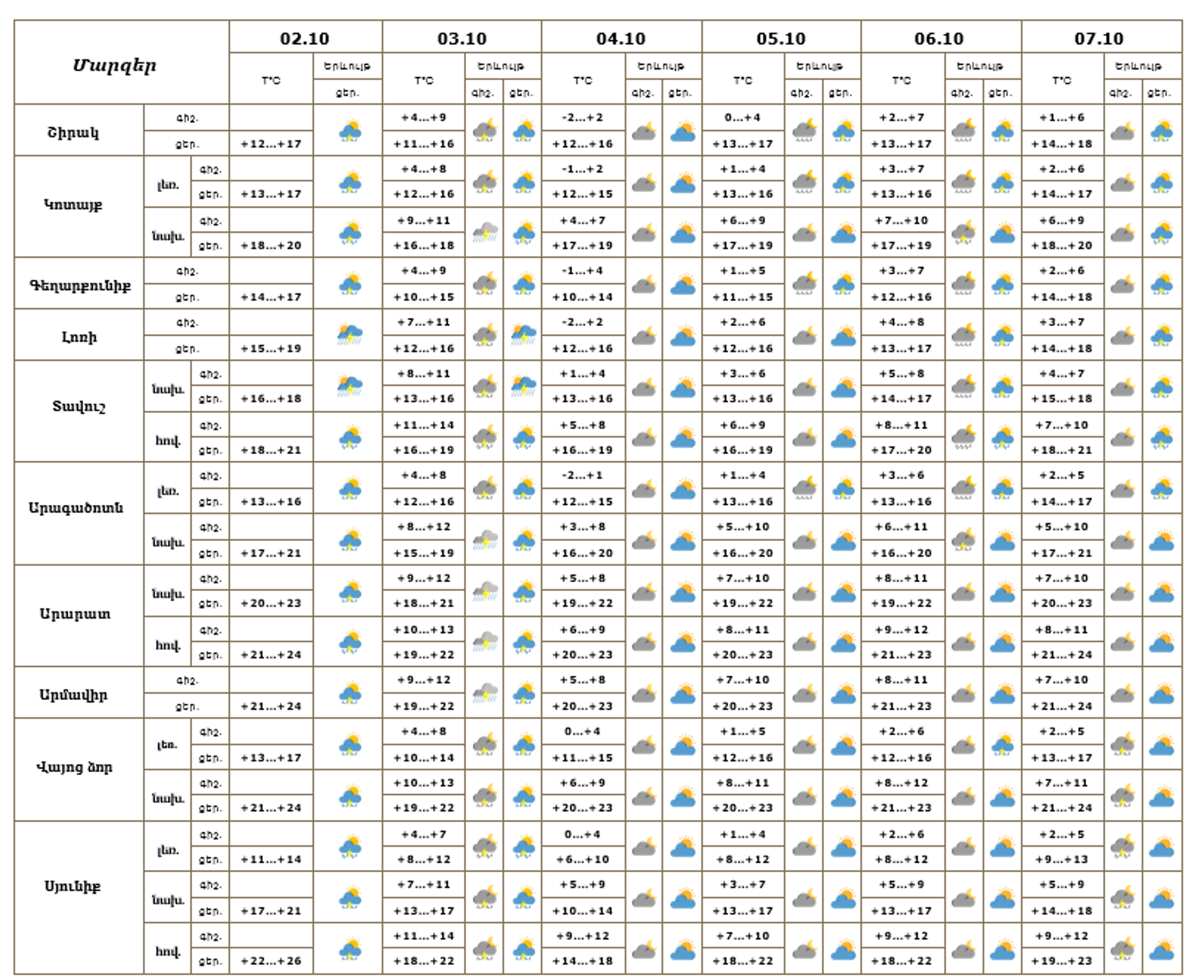Viewport: 1193px width, 979px height.
Task: Click the Սյունիք region label
Action: click(73, 886)
